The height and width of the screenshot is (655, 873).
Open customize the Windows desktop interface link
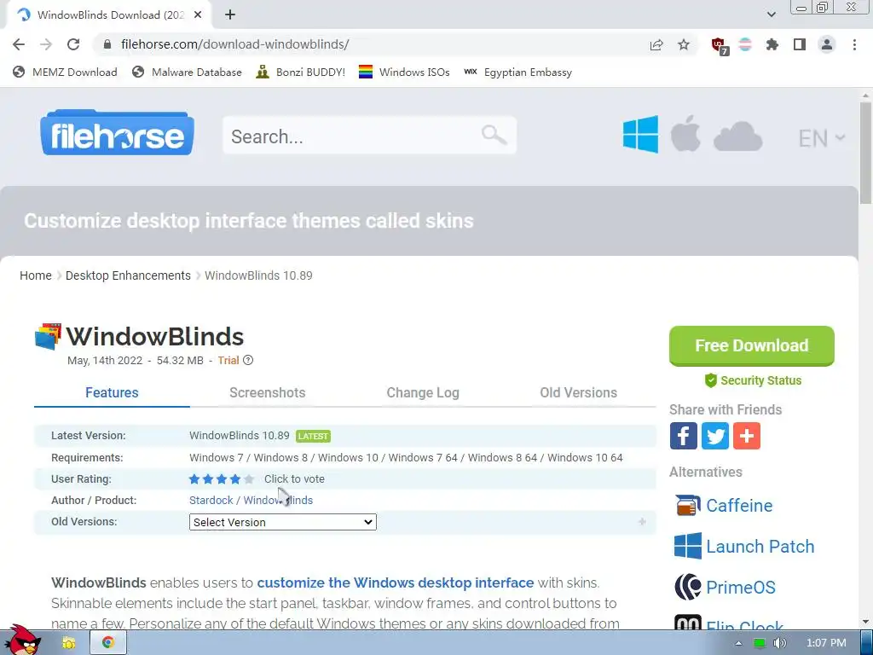tap(396, 583)
